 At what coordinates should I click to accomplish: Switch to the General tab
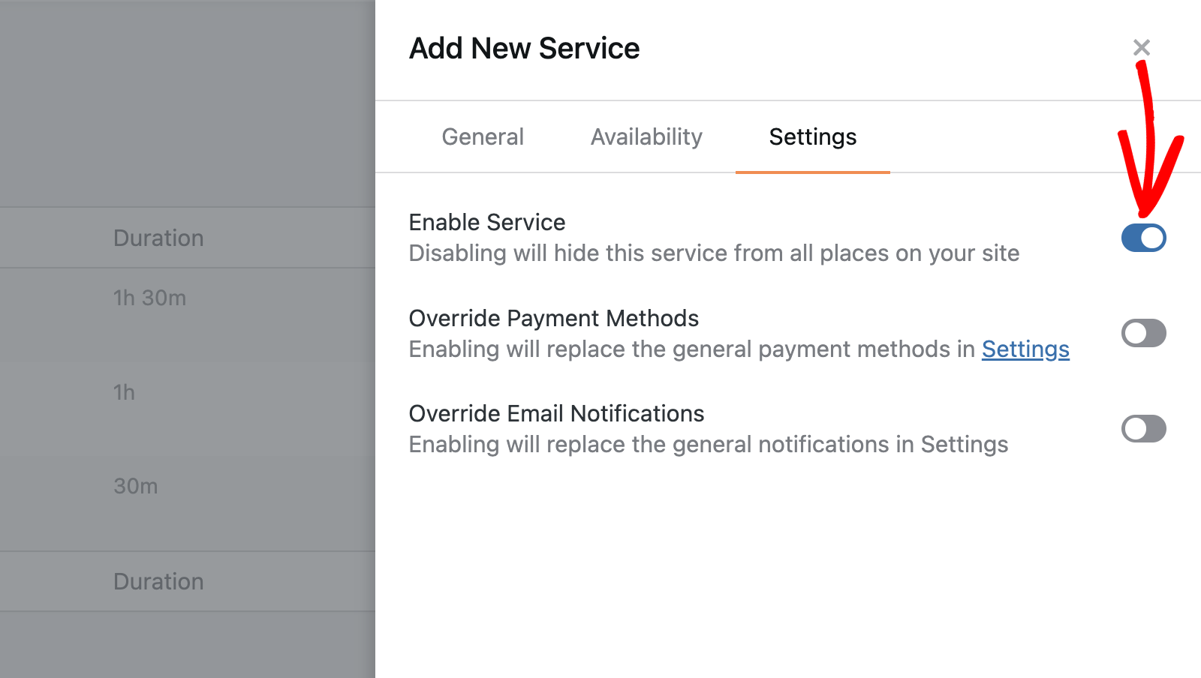(483, 136)
